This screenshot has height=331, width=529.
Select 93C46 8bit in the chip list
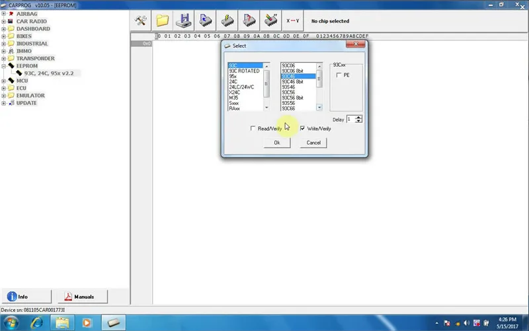(292, 81)
